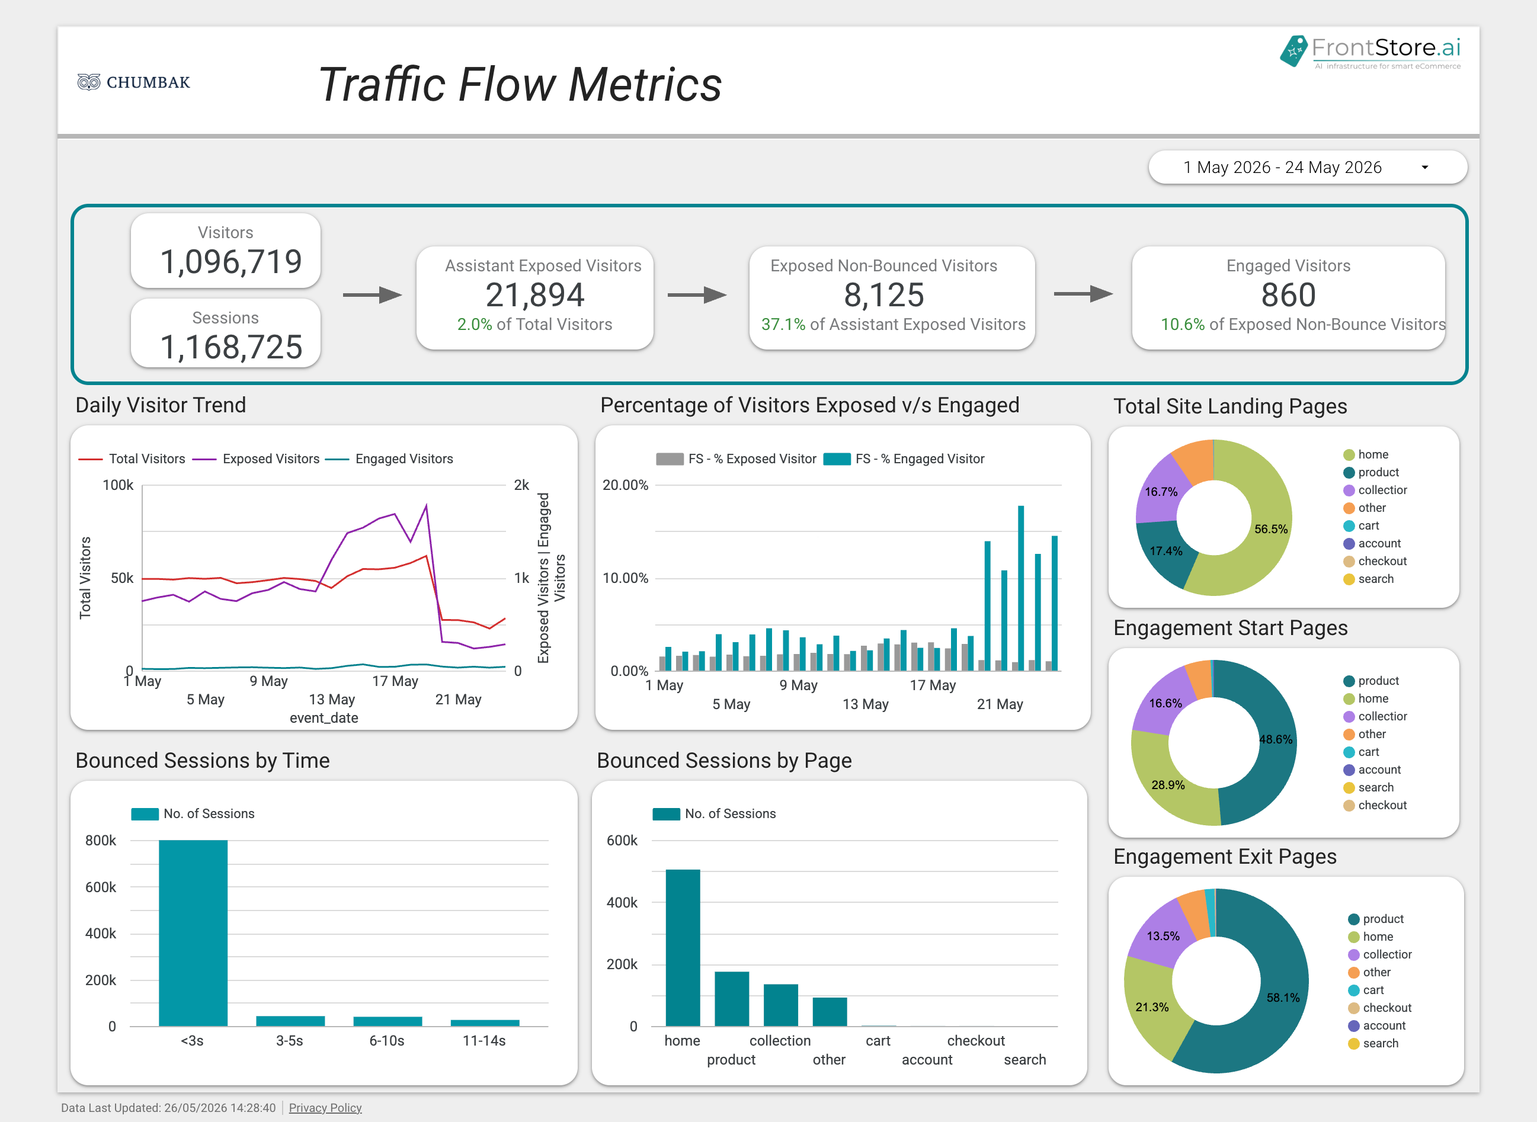1537x1122 pixels.
Task: Click home legend dot in Engagement Start Pages
Action: point(1349,698)
